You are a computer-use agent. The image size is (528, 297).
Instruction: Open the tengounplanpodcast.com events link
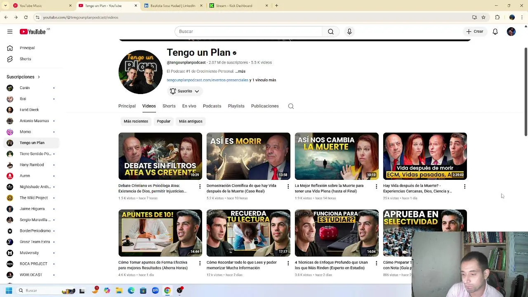pos(207,80)
